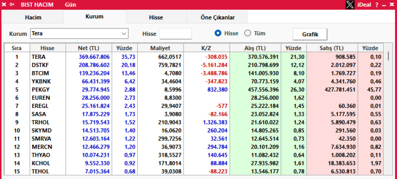Click the Satış value 18.383.653
This screenshot has width=397, height=179.
(342, 163)
